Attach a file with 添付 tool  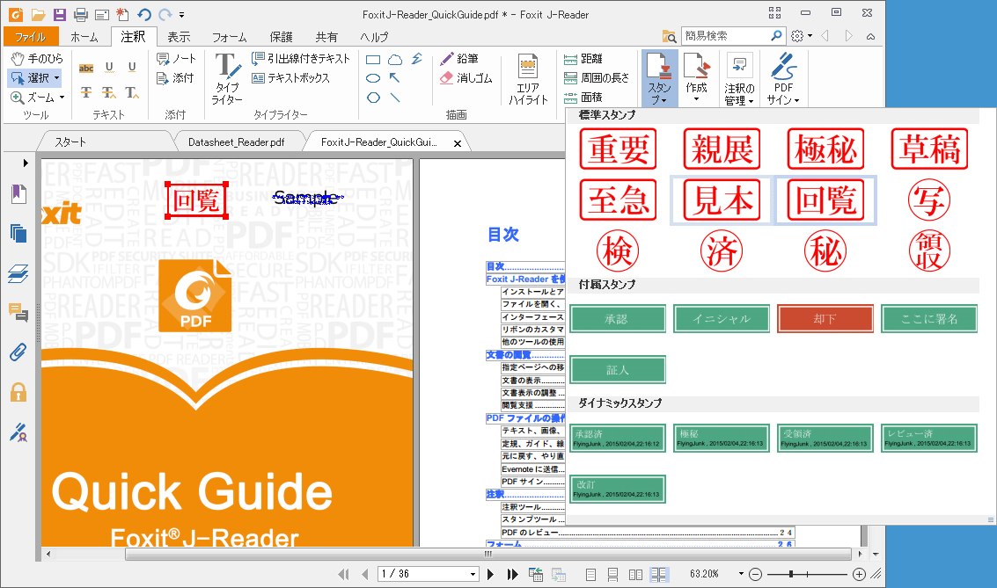pyautogui.click(x=175, y=78)
